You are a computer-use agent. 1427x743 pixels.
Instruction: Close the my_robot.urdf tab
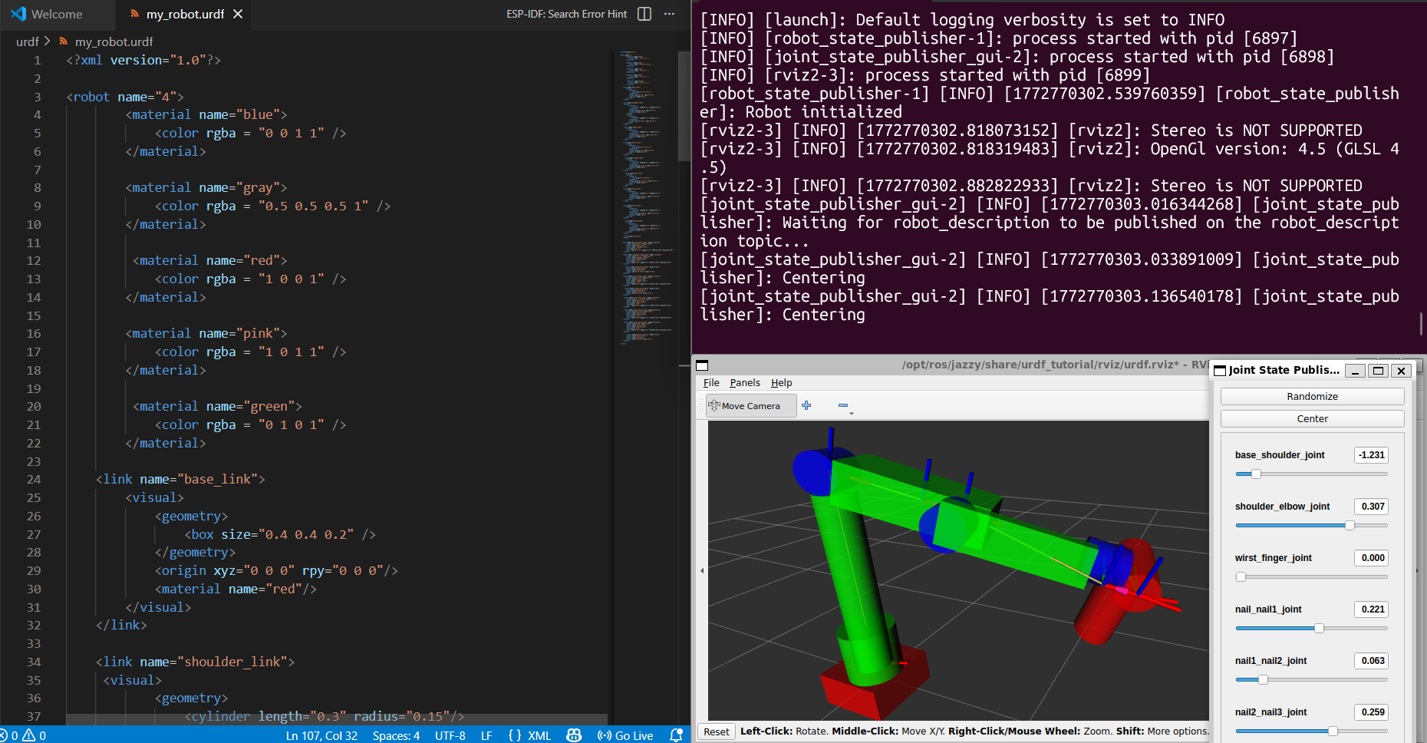[238, 14]
